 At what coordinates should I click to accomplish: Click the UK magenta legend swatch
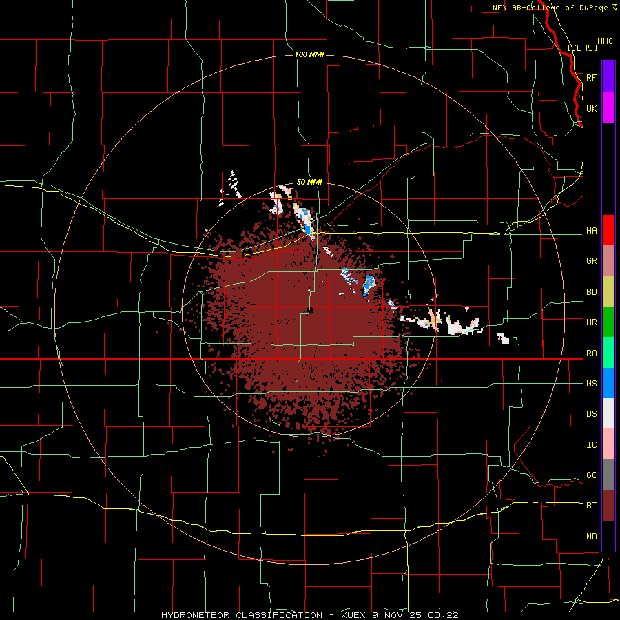[x=608, y=108]
